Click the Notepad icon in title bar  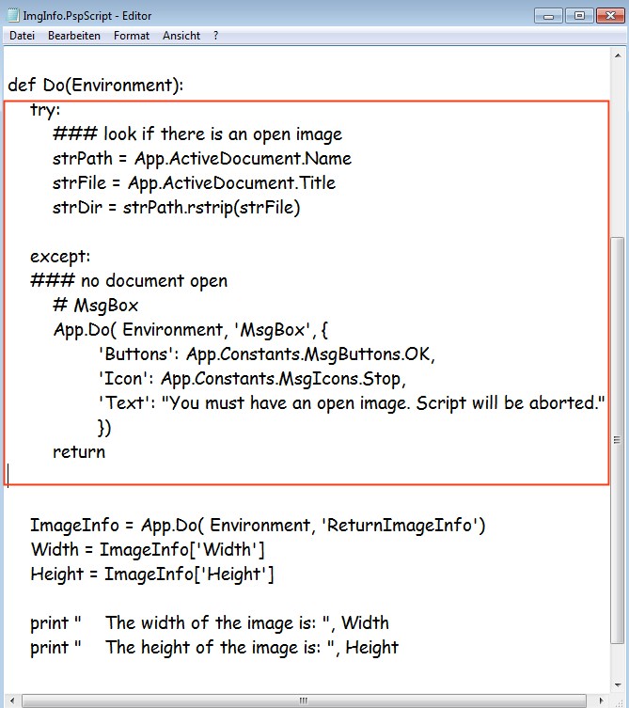pyautogui.click(x=13, y=16)
